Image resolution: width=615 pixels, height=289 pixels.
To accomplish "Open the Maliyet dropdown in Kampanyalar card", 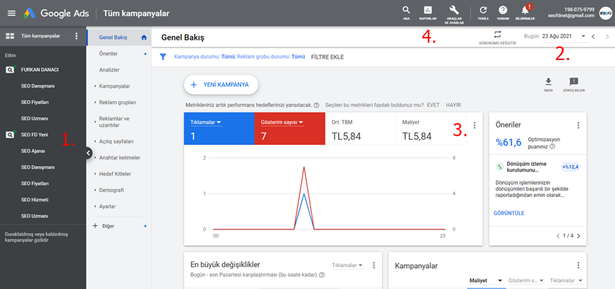I will pos(485,281).
